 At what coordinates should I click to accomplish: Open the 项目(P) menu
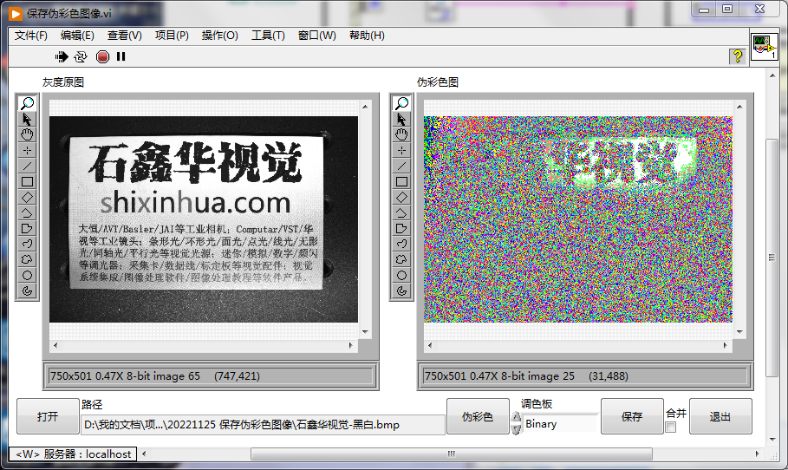[172, 36]
